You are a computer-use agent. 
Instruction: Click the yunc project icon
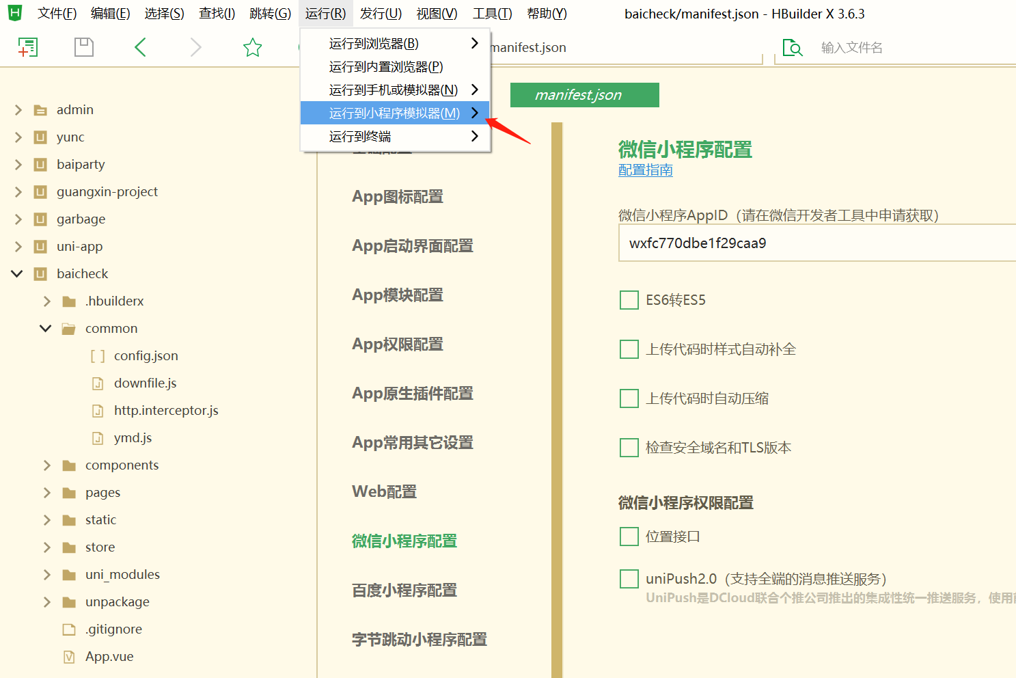pyautogui.click(x=40, y=137)
